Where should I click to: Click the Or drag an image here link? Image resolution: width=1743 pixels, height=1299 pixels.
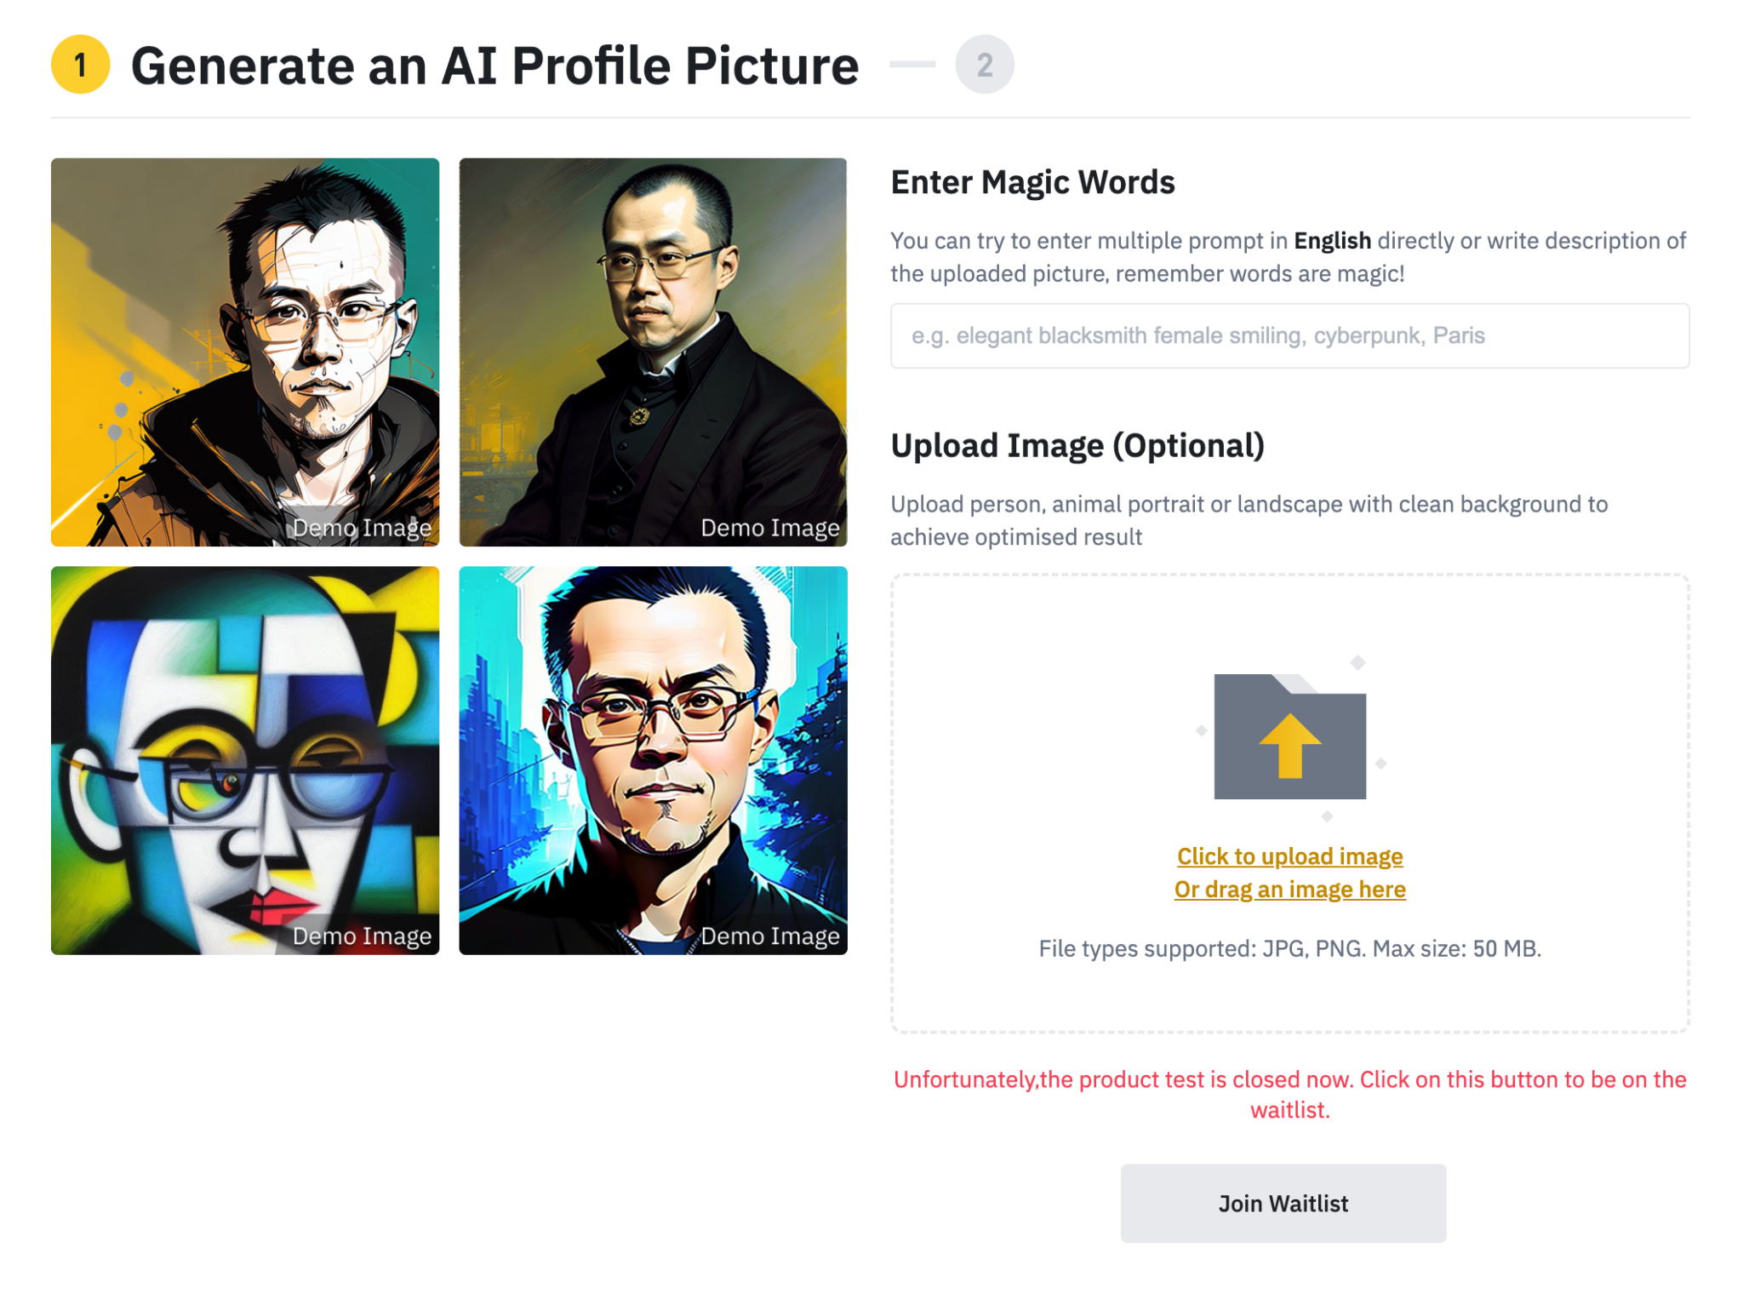pos(1288,889)
